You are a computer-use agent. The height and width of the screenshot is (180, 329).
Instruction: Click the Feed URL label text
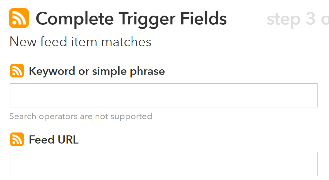click(x=54, y=140)
